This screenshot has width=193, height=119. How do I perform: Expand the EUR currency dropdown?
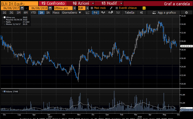87,8
